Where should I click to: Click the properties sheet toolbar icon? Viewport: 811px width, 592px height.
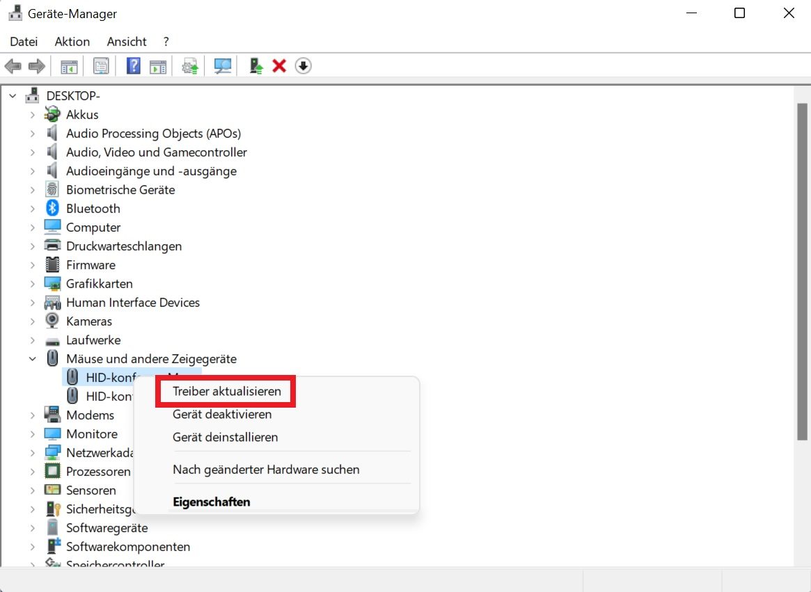coord(101,66)
